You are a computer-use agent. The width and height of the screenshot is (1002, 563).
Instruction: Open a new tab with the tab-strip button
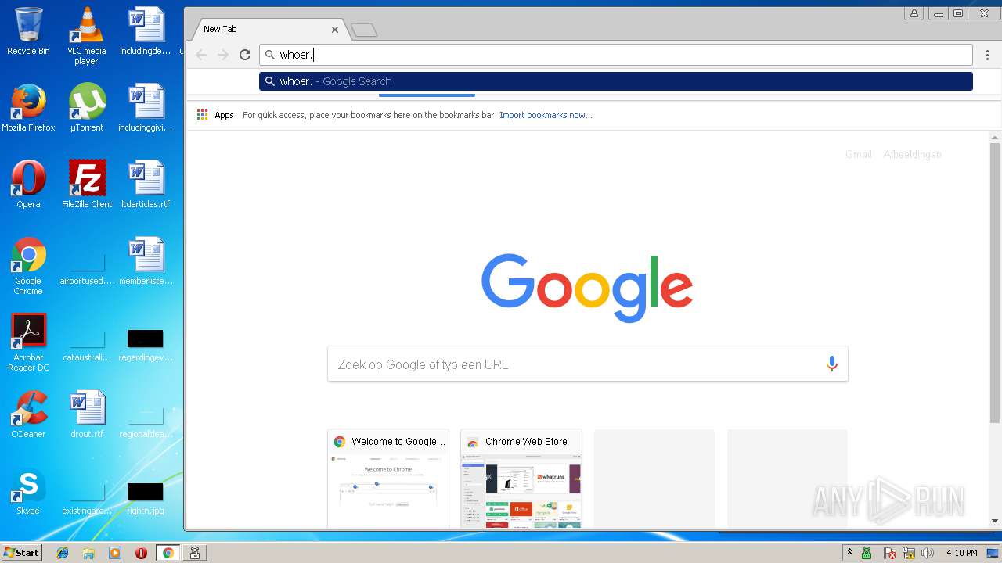pos(364,30)
